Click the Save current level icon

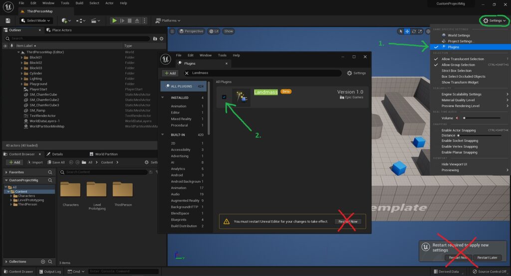8,20
